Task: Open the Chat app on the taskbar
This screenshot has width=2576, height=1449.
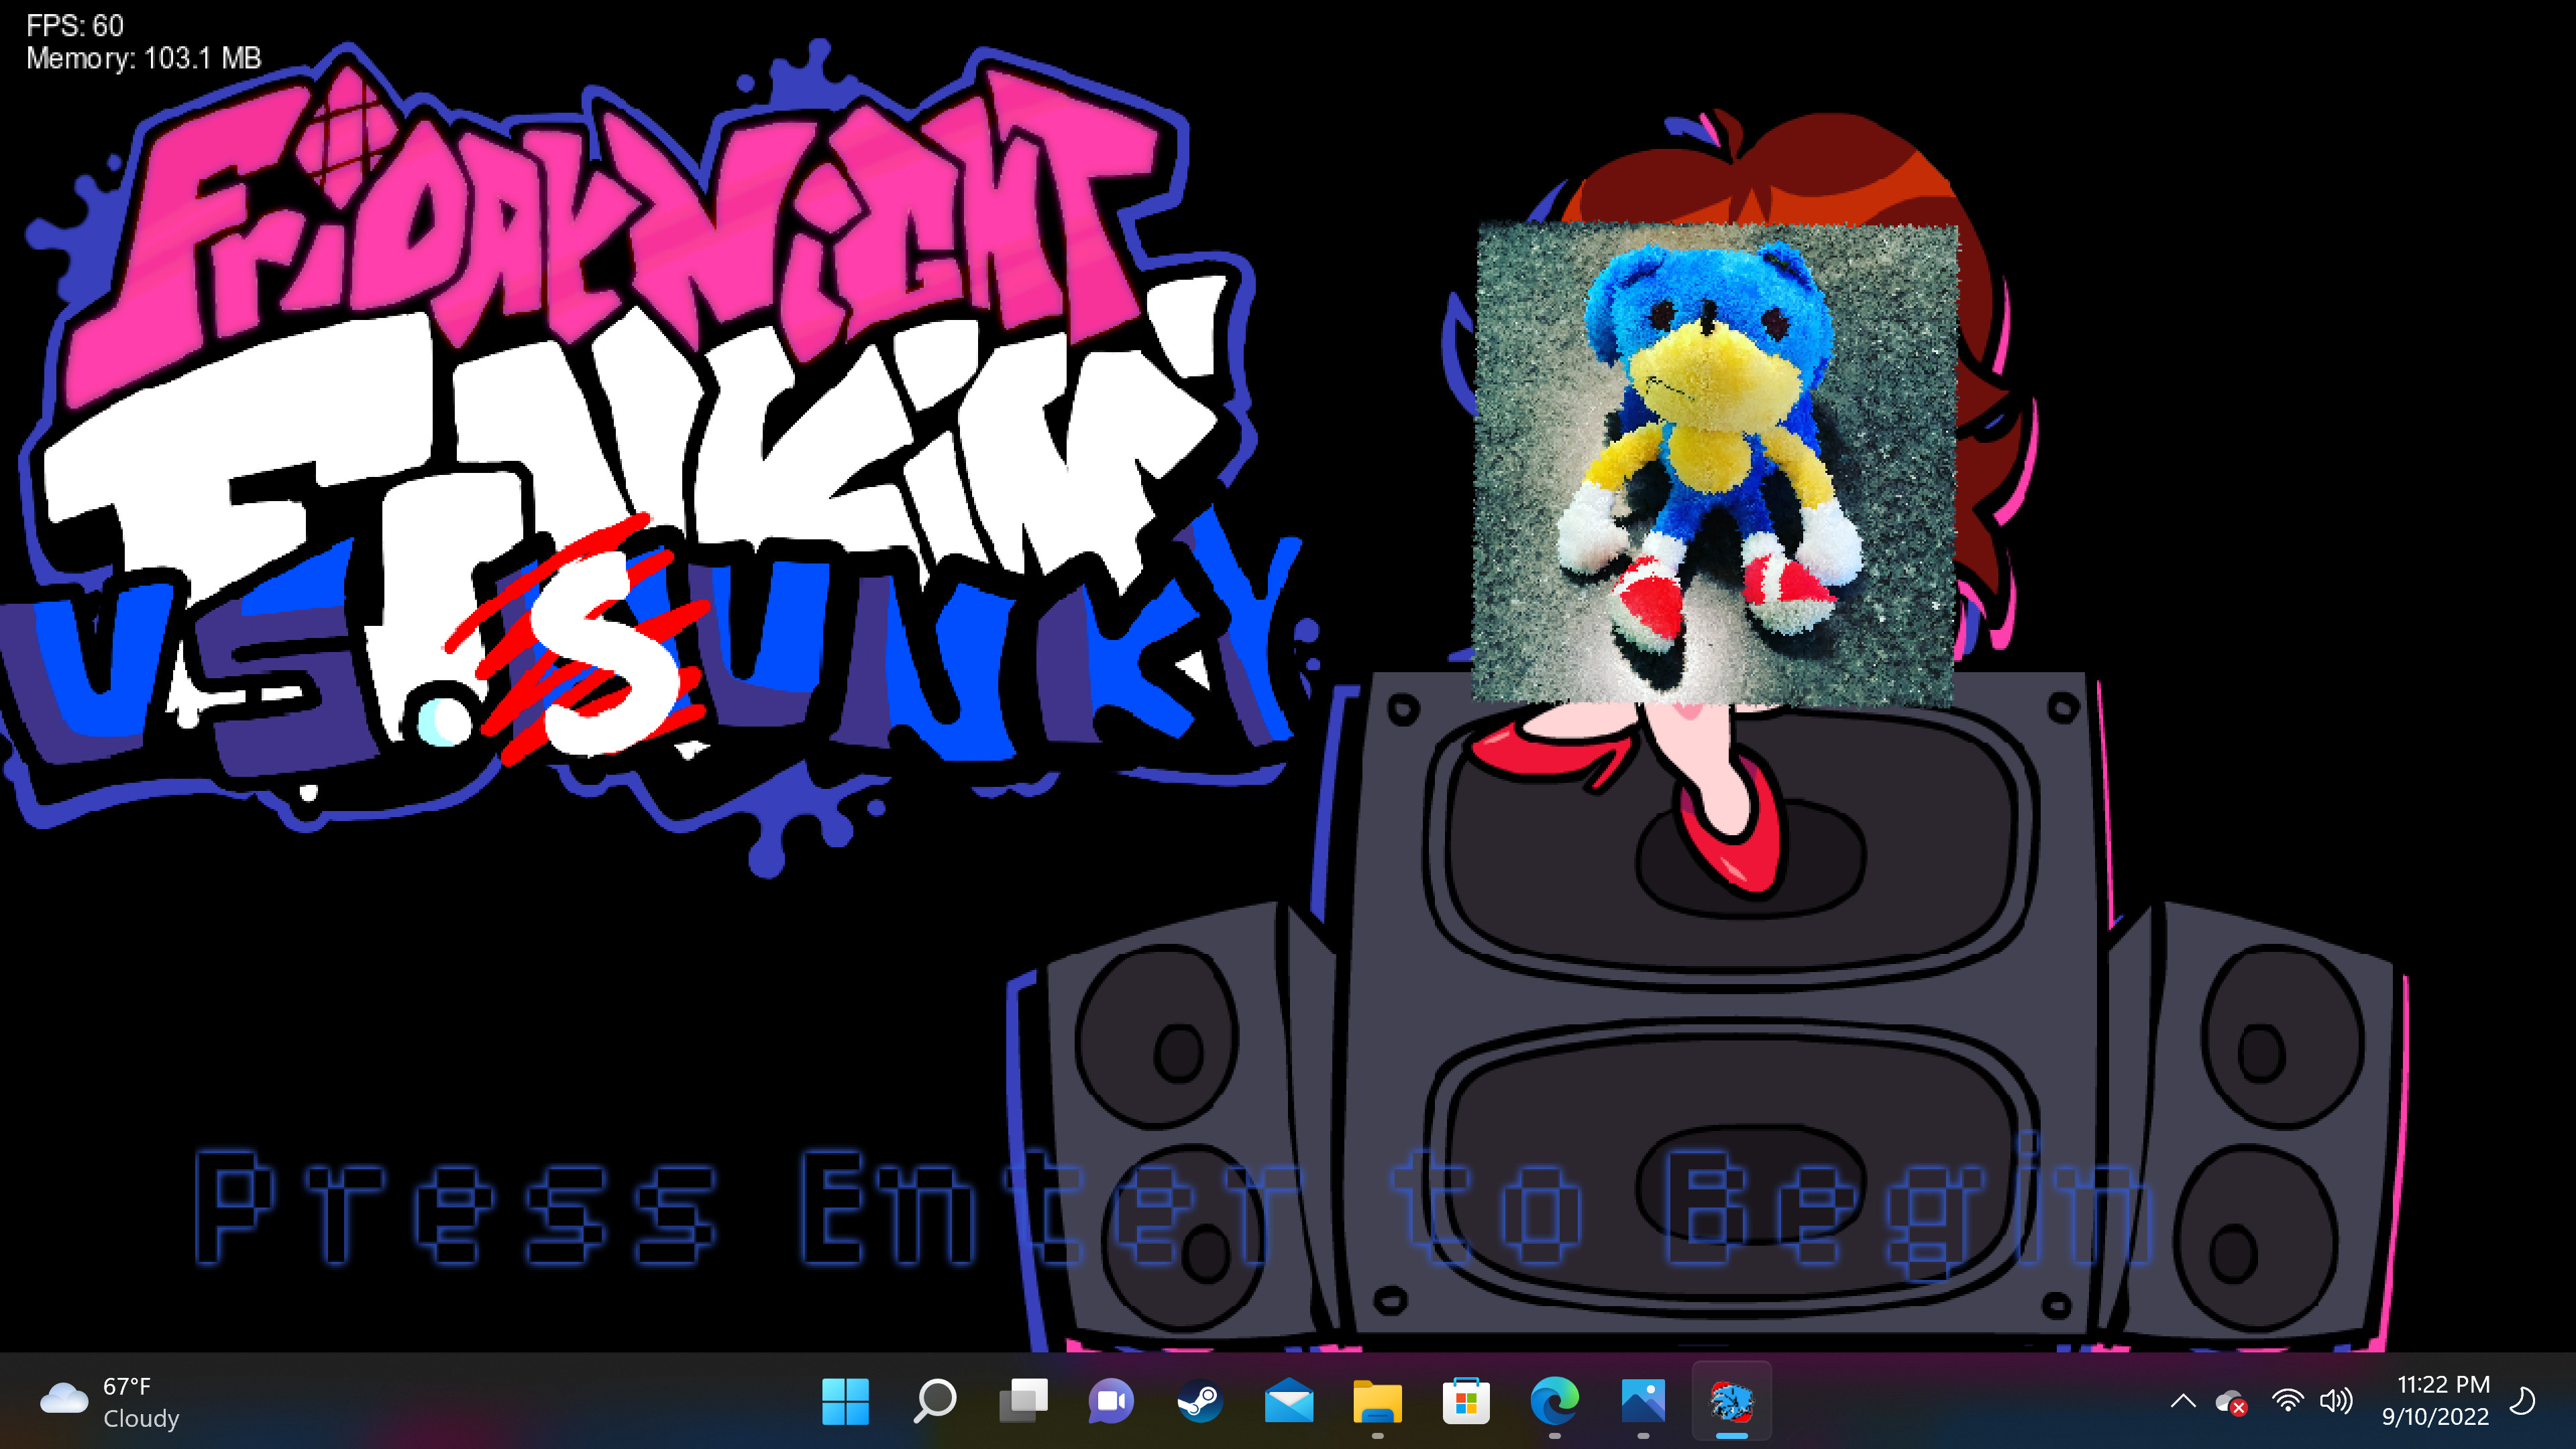Action: pyautogui.click(x=1110, y=1403)
